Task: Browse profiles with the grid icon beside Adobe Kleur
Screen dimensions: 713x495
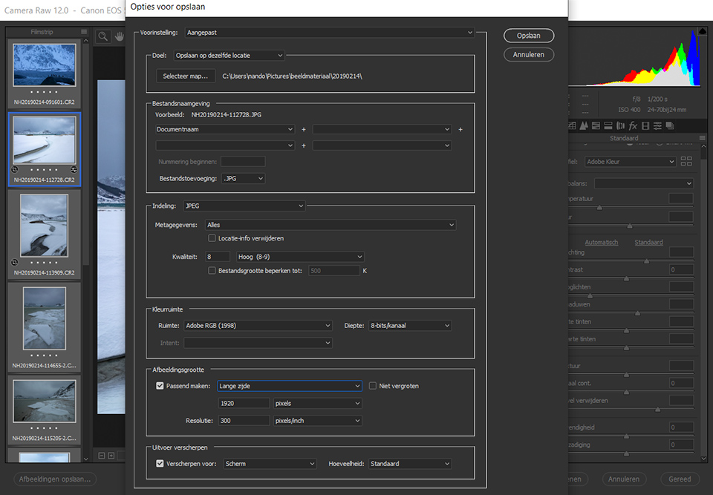Action: [x=686, y=161]
